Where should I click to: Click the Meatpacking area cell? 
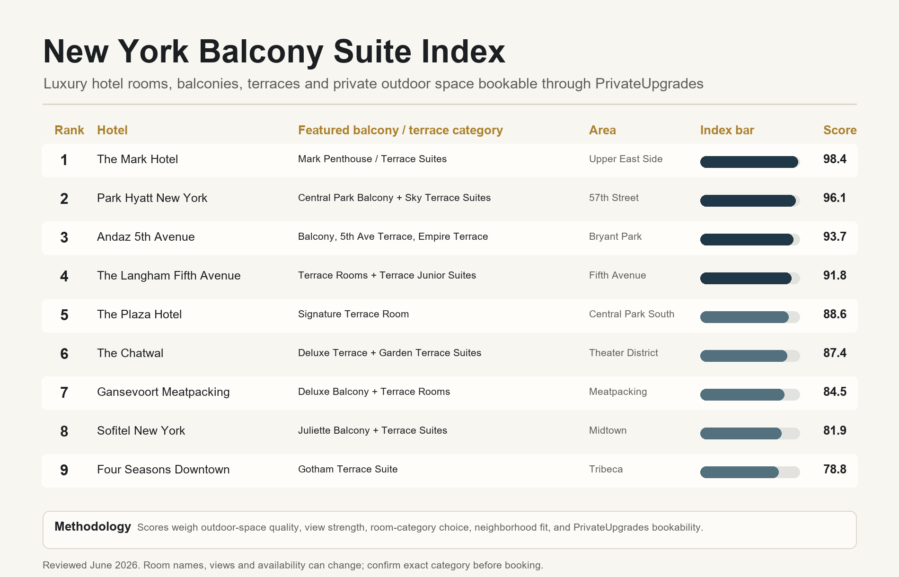[x=618, y=392]
